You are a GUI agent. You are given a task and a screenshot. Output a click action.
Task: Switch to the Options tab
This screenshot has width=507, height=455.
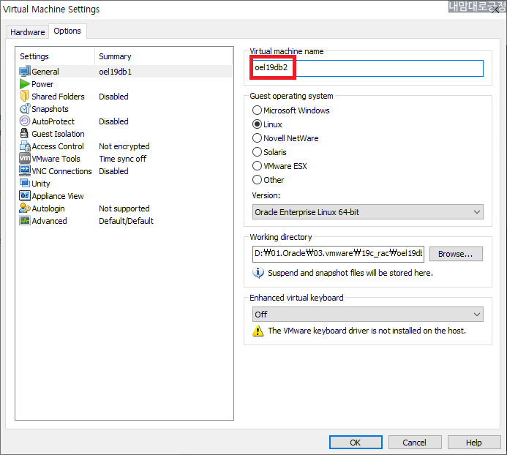[67, 31]
